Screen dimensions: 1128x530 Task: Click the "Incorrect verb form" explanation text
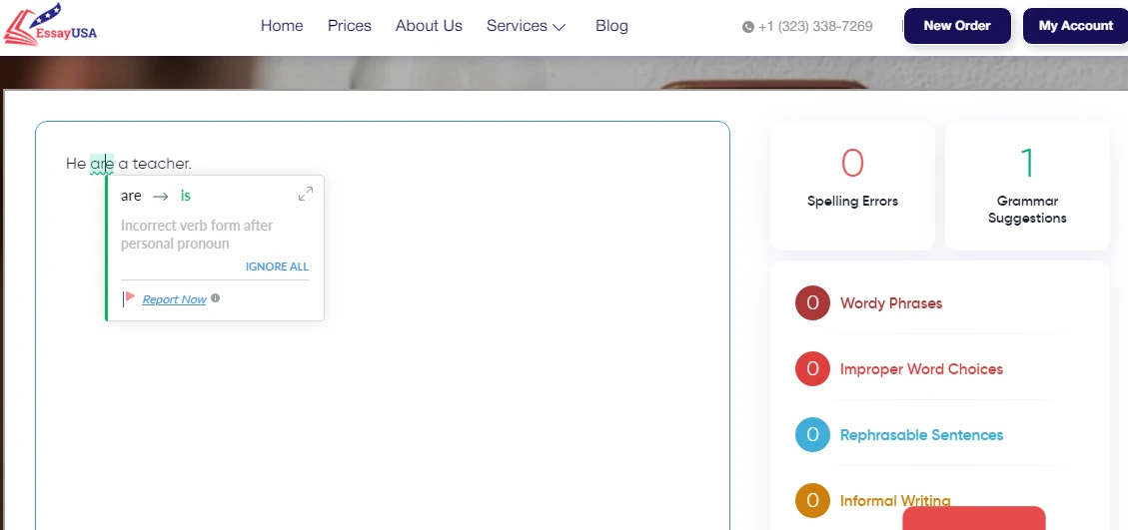coord(197,235)
